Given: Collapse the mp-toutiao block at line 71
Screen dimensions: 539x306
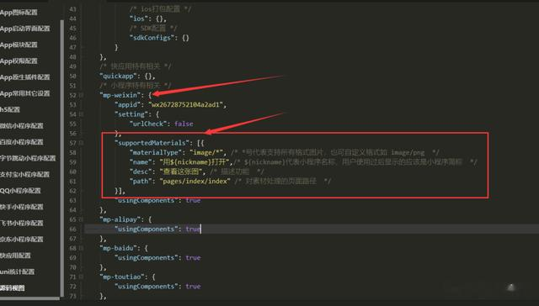Looking at the screenshot, I should click(82, 277).
